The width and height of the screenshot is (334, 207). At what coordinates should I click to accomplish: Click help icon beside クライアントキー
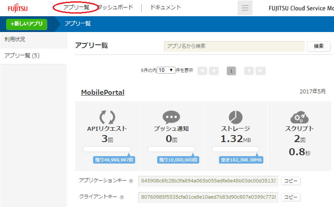[x=122, y=197]
